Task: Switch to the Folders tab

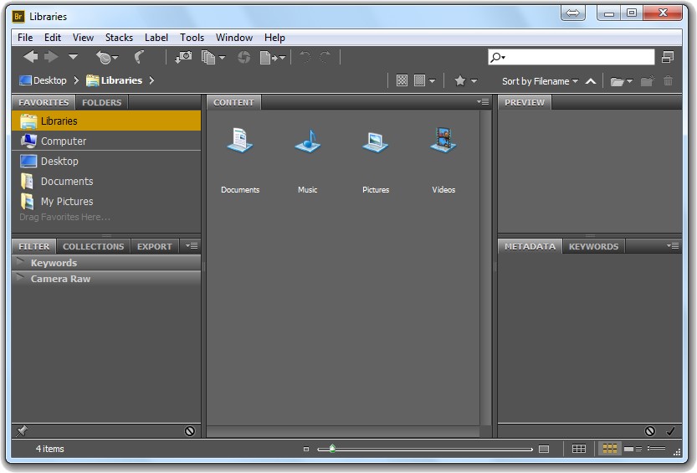Action: tap(102, 102)
